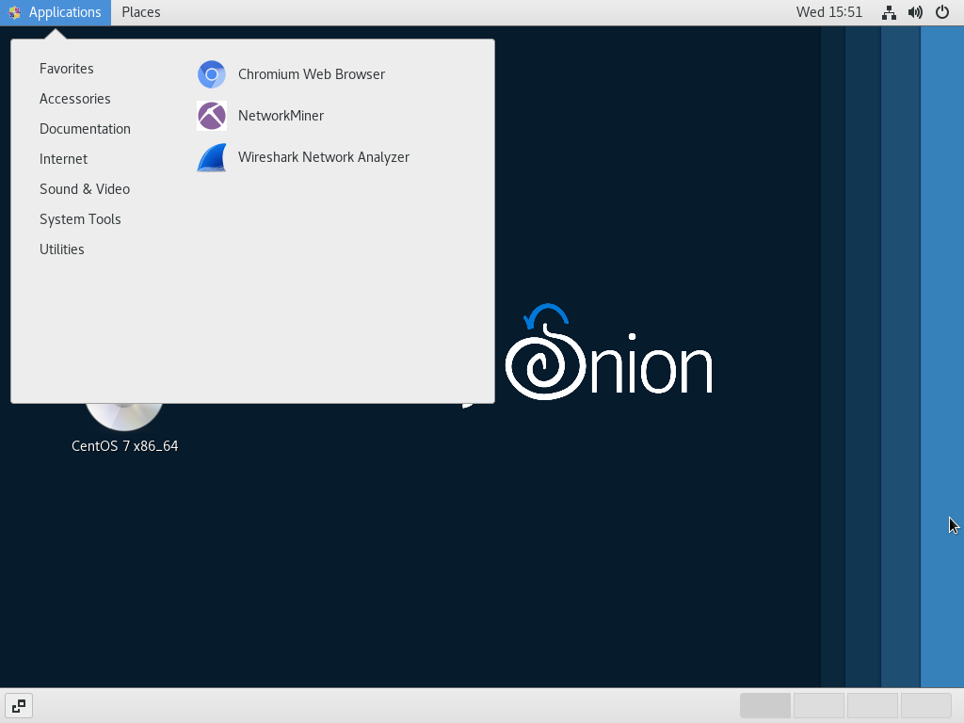
Task: Open the volume control icon
Action: pos(915,12)
